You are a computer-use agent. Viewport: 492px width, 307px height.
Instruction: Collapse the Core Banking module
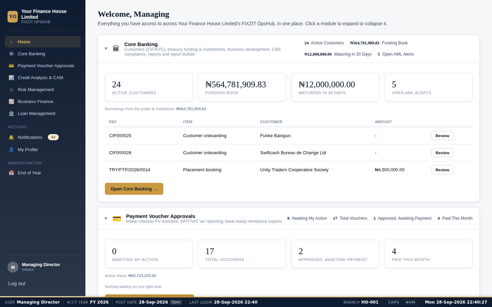[x=106, y=49]
